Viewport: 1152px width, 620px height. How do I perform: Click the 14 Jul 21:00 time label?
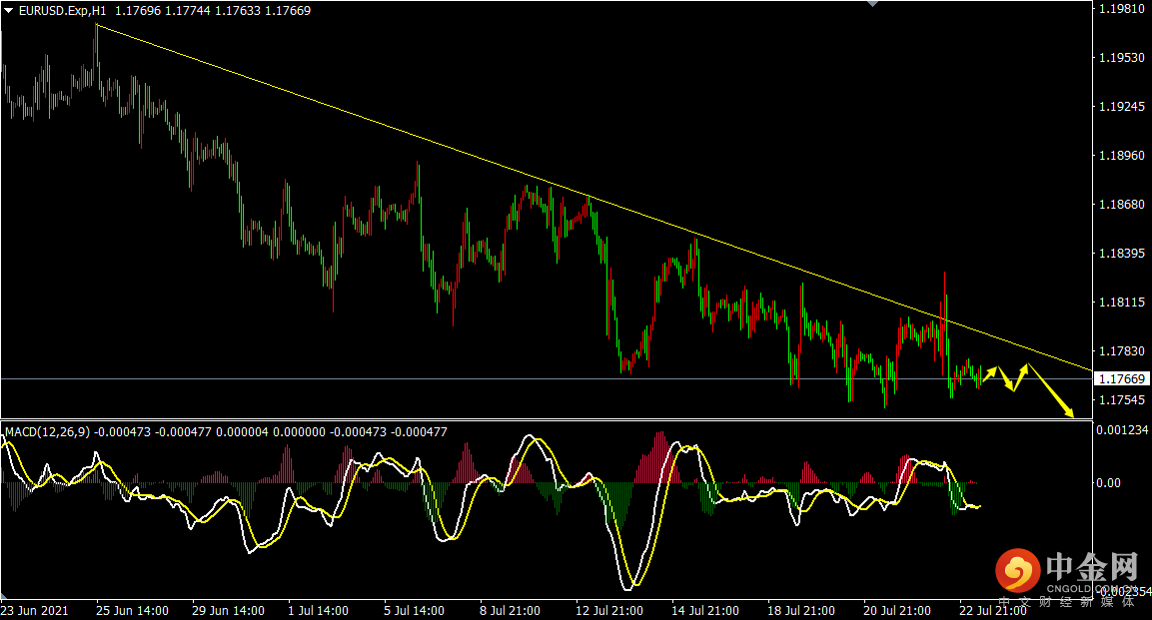click(705, 610)
